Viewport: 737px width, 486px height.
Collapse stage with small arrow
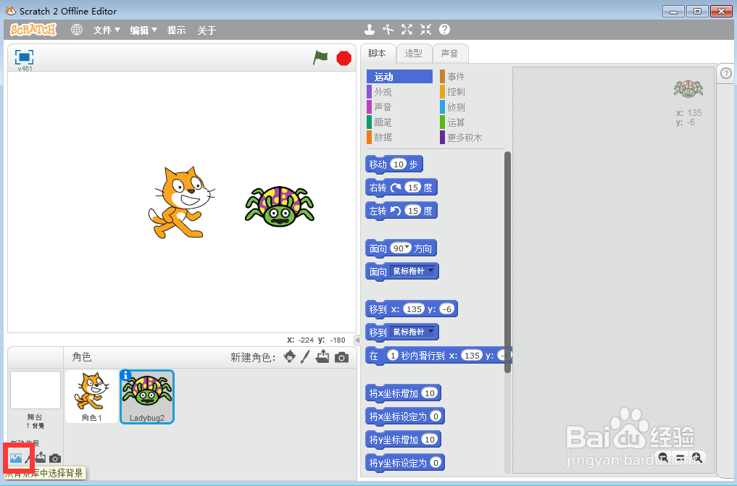click(x=357, y=340)
